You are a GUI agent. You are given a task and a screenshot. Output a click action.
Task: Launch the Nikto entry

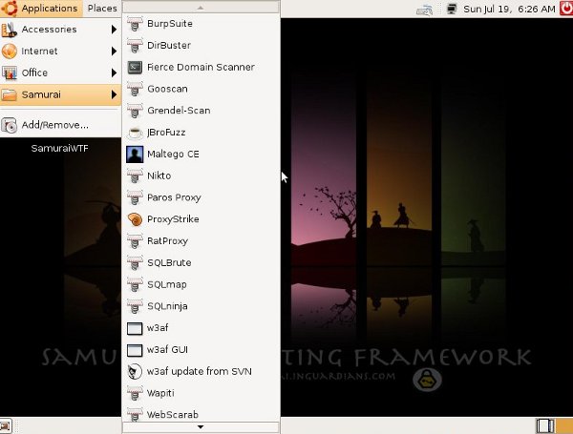(201, 176)
